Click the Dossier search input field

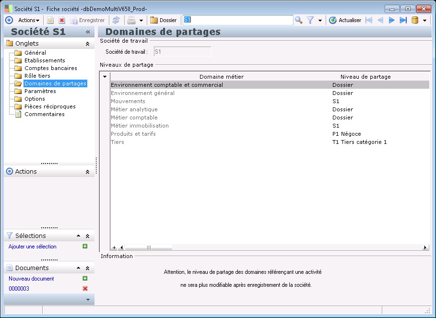(237, 20)
